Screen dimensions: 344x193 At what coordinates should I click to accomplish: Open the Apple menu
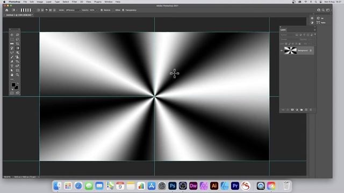point(4,2)
